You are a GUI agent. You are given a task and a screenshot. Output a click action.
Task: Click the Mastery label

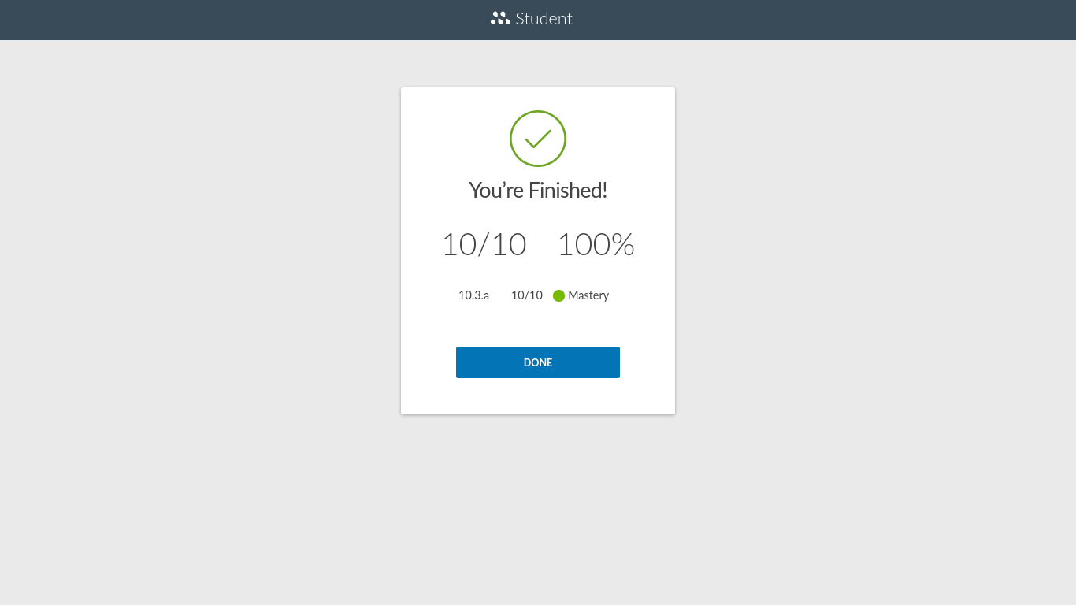[x=588, y=295]
